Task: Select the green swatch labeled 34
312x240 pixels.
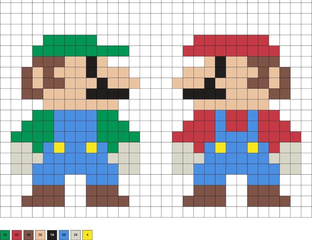Action: point(5,235)
